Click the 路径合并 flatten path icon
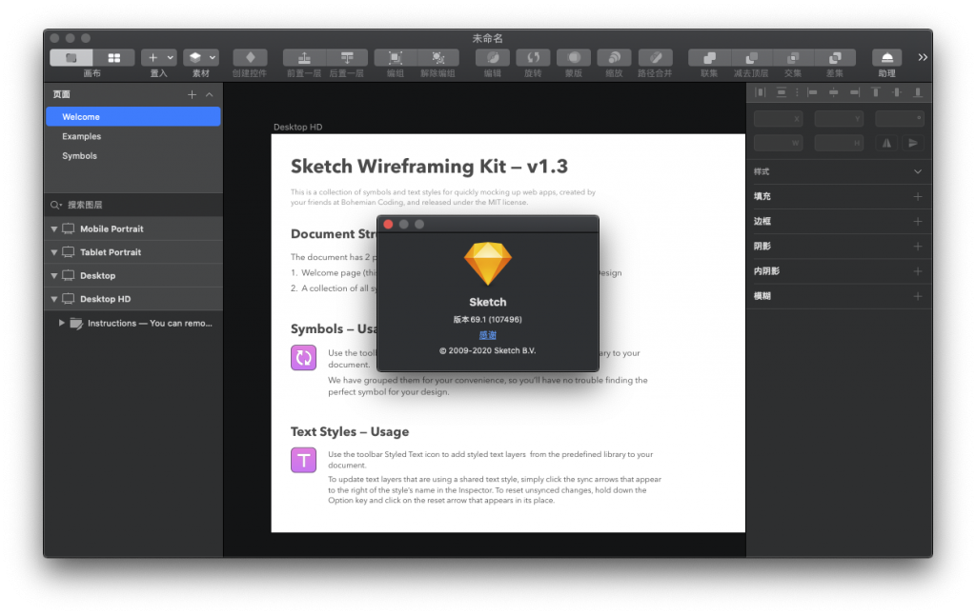The height and width of the screenshot is (615, 976). tap(655, 58)
